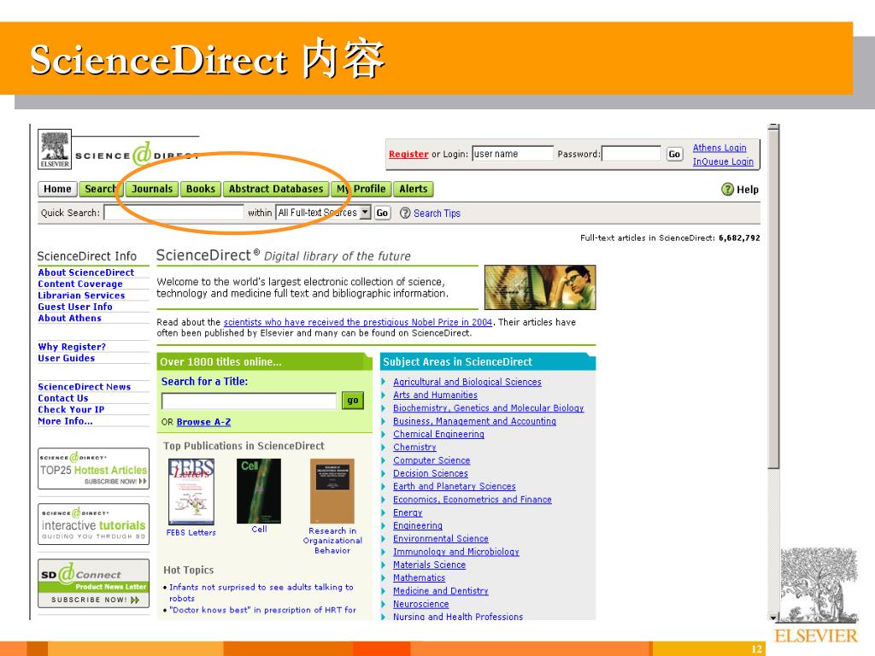Click the interactive tutorials badge
The width and height of the screenshot is (875, 656).
92,523
